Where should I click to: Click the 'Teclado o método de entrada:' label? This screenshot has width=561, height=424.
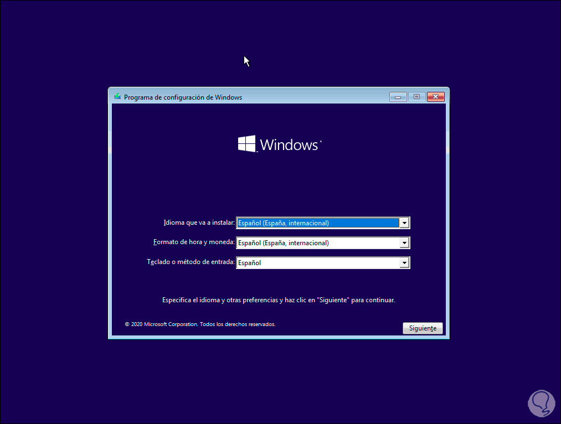pyautogui.click(x=191, y=262)
